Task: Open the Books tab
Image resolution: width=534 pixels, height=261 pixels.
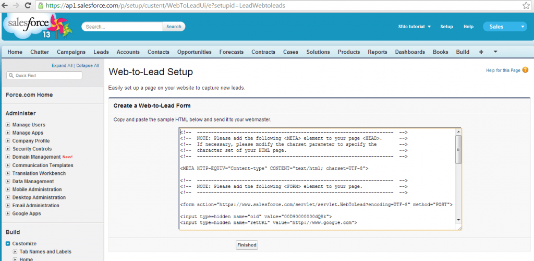Action: click(x=440, y=52)
